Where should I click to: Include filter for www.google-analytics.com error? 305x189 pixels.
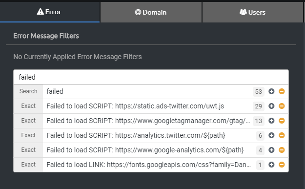(x=271, y=150)
